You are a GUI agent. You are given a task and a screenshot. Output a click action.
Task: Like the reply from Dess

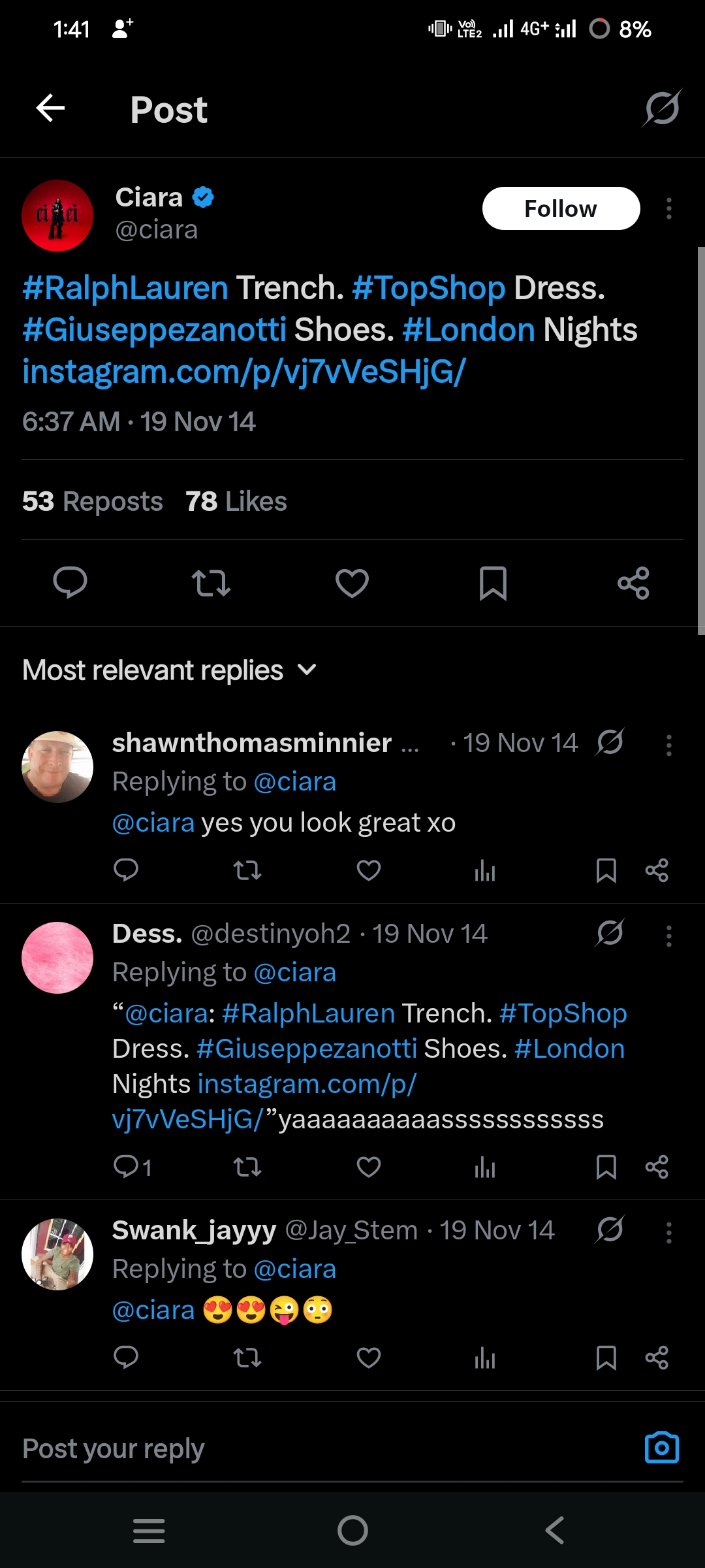pyautogui.click(x=369, y=1167)
